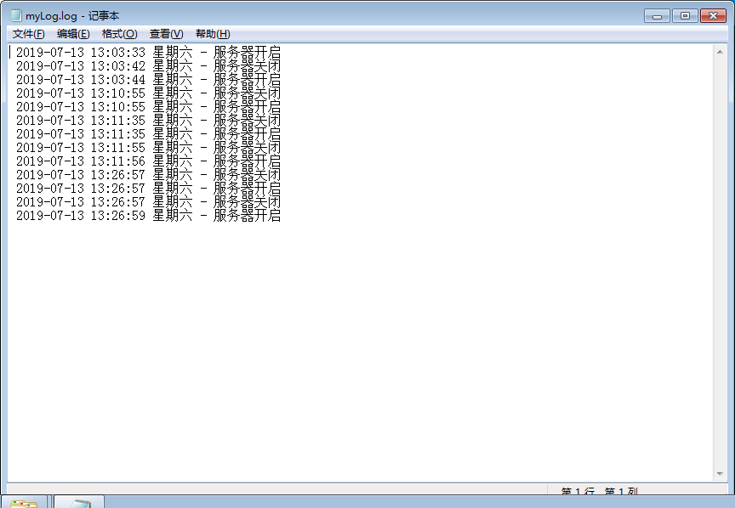Click the Notepad icon in title bar
Image resolution: width=735 pixels, height=508 pixels.
coord(16,15)
